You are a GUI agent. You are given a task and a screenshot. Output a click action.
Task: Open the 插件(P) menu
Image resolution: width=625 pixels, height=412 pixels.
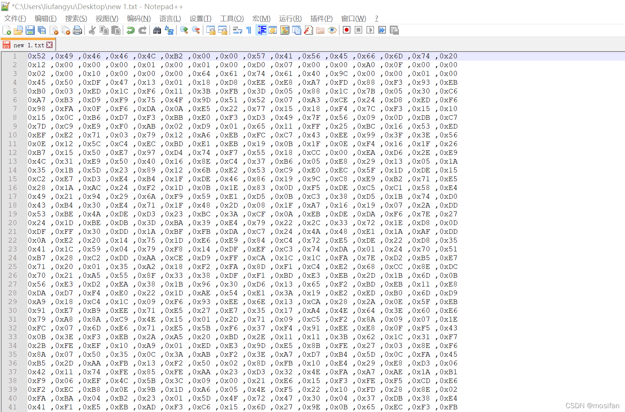(321, 19)
